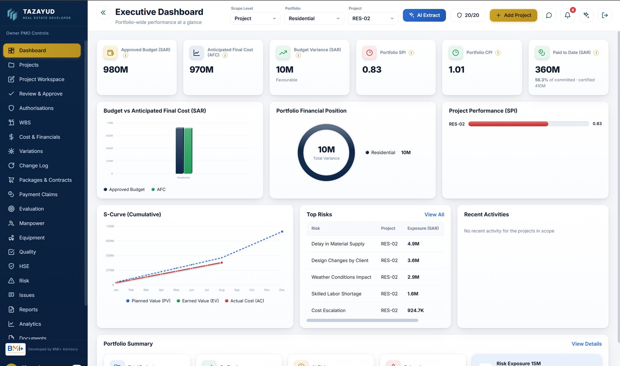Open Payment Claims in sidebar
Image resolution: width=620 pixels, height=366 pixels.
tap(42, 194)
